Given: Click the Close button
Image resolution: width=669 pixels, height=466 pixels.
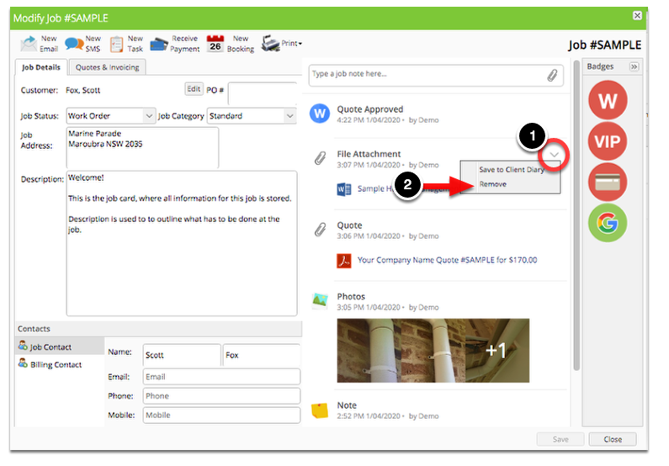Looking at the screenshot, I should pos(613,439).
